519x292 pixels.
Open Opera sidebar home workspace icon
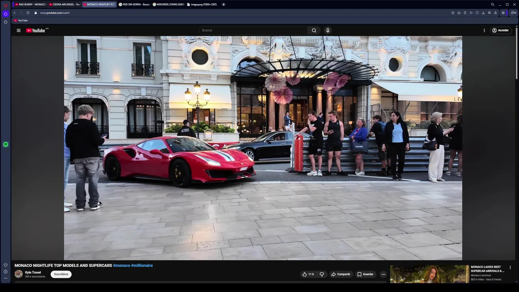pyautogui.click(x=6, y=14)
